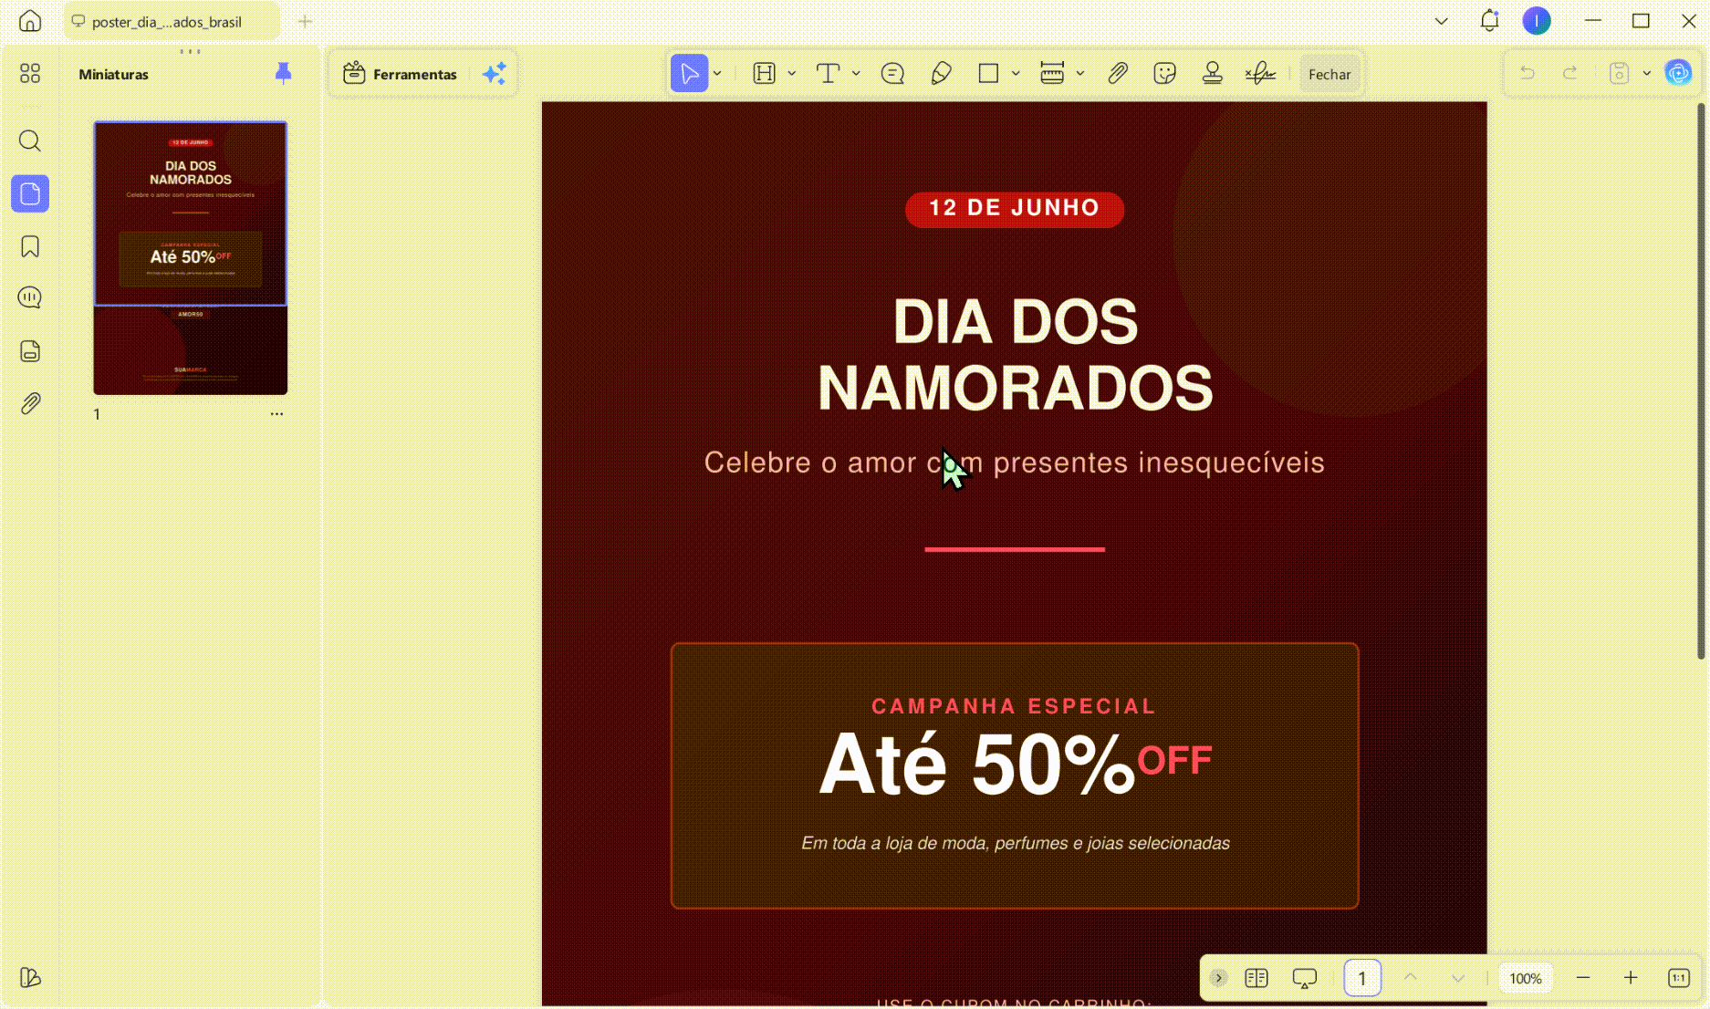Collapse the bottom navigation bar arrow
Screen dimensions: 1710x1009
coord(1218,978)
